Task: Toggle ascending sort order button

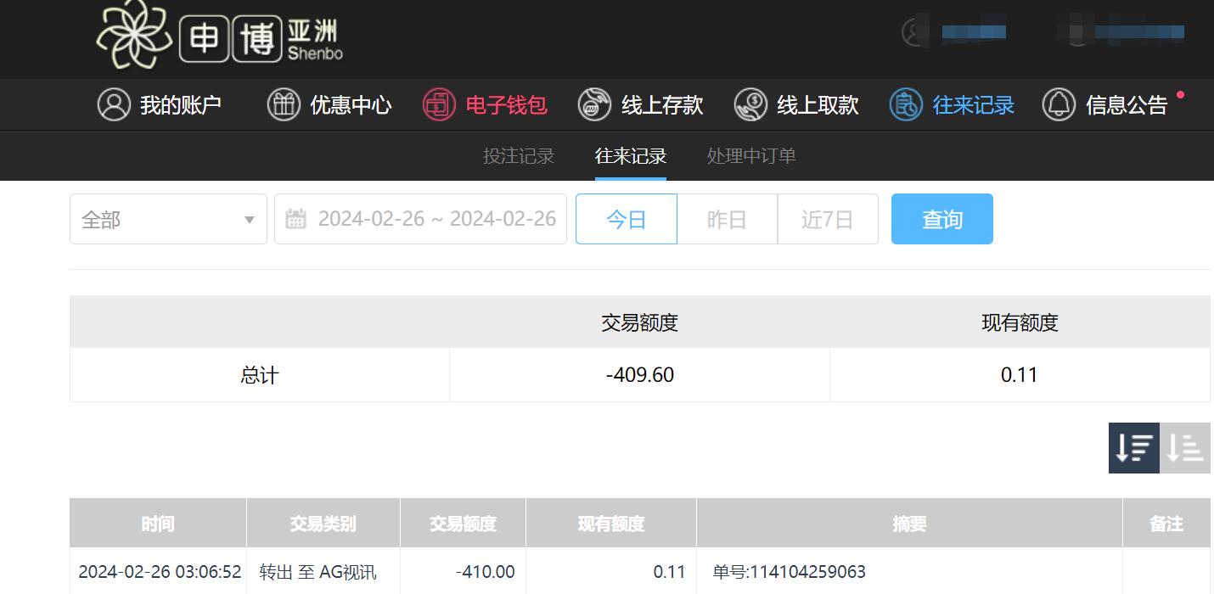Action: [1185, 447]
